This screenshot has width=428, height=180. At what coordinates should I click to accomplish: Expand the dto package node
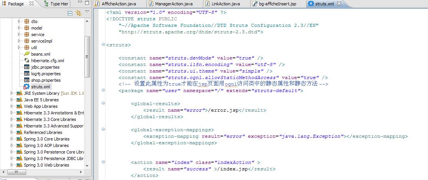click(x=19, y=21)
